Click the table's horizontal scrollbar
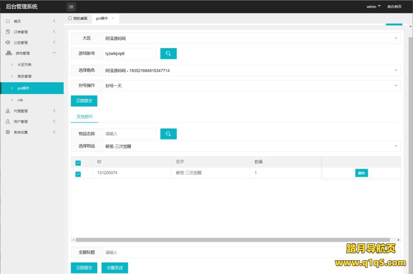 pyautogui.click(x=232, y=240)
